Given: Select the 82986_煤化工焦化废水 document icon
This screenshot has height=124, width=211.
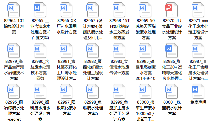Looking at the screenshot, I should click(172, 50).
